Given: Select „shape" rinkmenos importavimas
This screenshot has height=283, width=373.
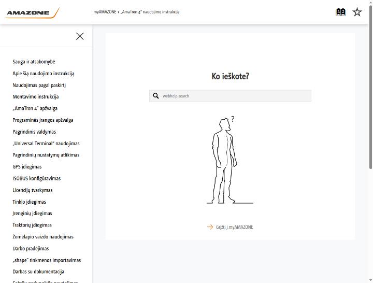Looking at the screenshot, I should tap(47, 260).
